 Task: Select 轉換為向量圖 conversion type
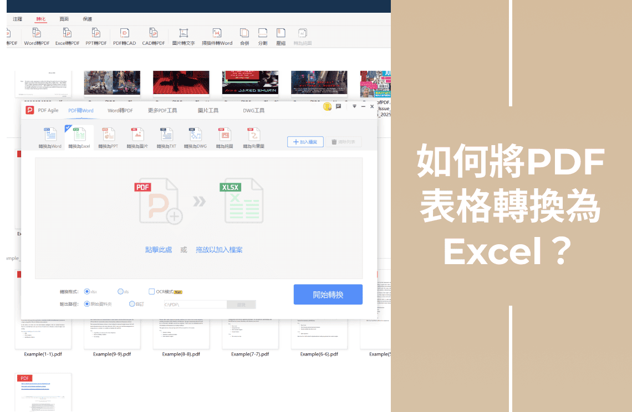coord(253,138)
